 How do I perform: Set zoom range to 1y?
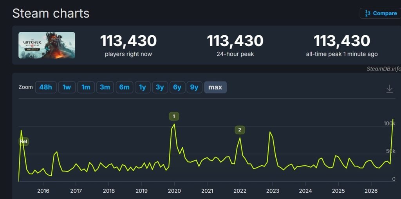(143, 87)
